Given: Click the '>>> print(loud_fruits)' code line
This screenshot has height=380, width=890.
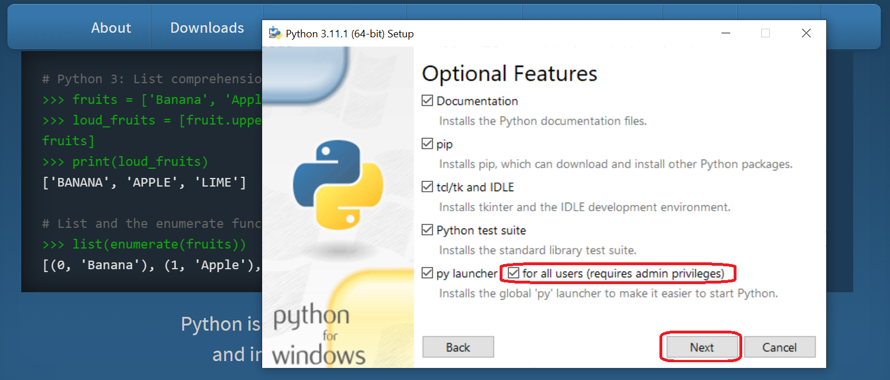Looking at the screenshot, I should coord(125,162).
